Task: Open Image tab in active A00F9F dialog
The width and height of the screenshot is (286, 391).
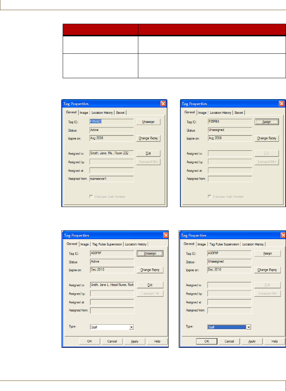Action: tap(85, 244)
